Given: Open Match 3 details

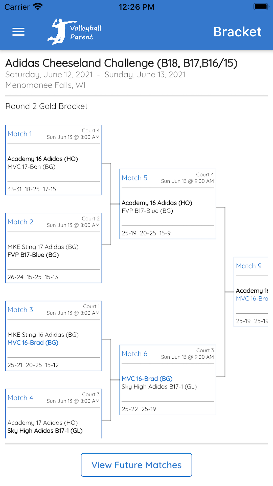Looking at the screenshot, I should (20, 310).
